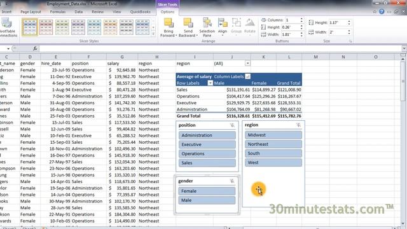This screenshot has width=407, height=229.
Task: Toggle Executive in position slicer
Action: tap(207, 144)
